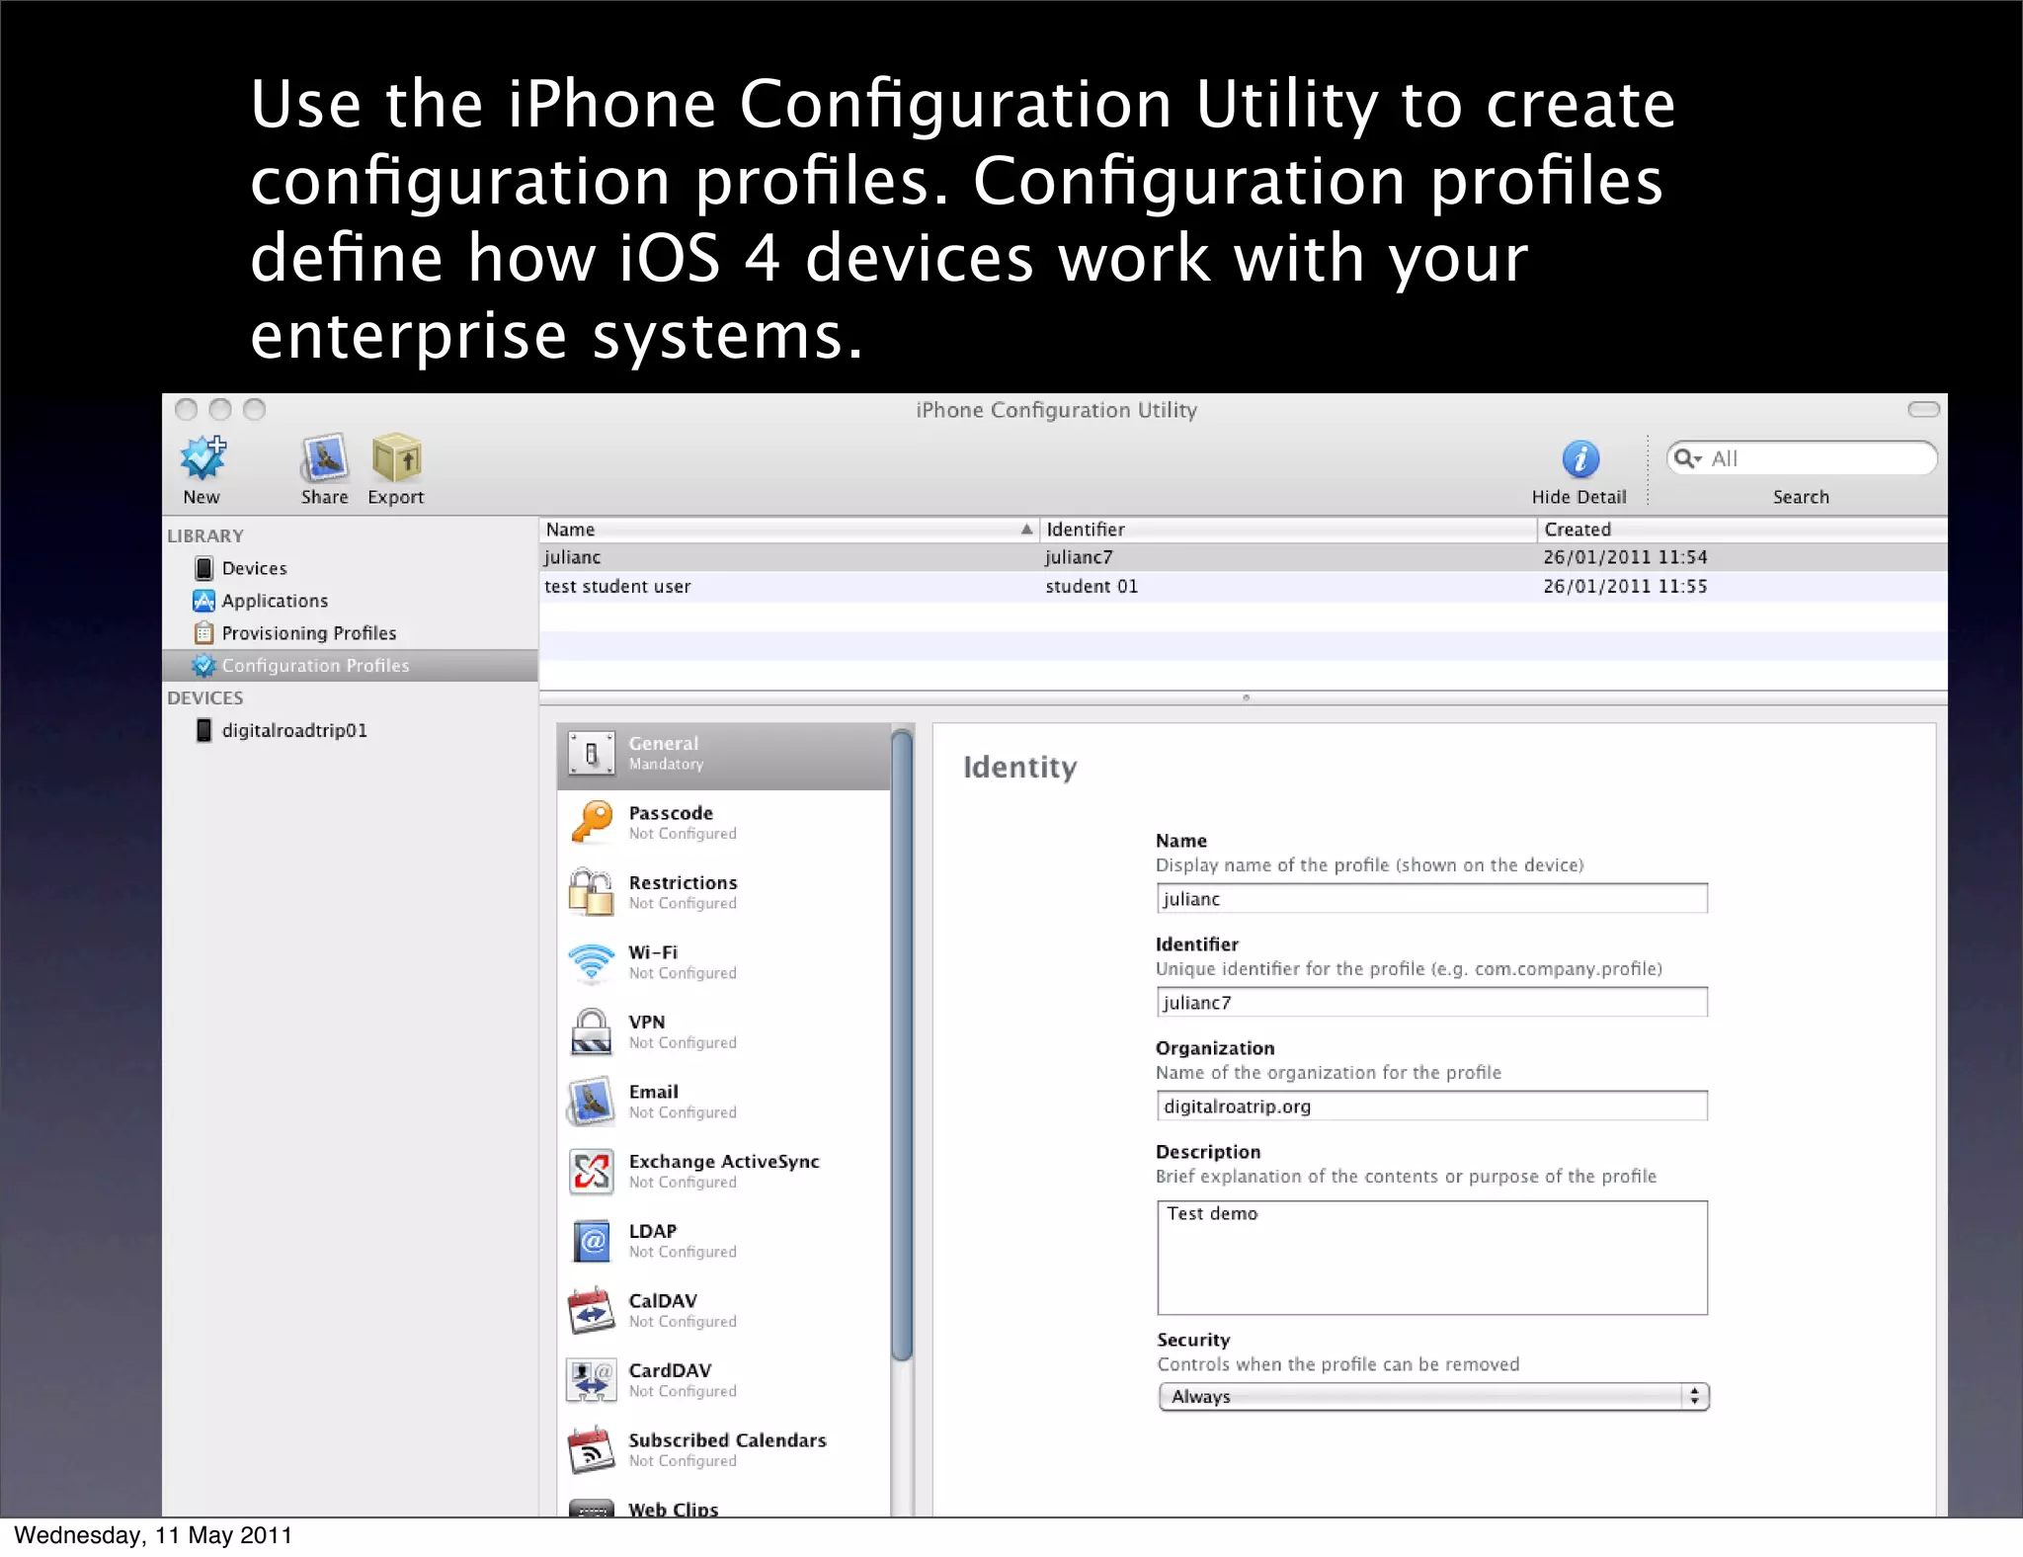Image resolution: width=2023 pixels, height=1557 pixels.
Task: Open the Restrictions payload settings
Action: tap(723, 893)
